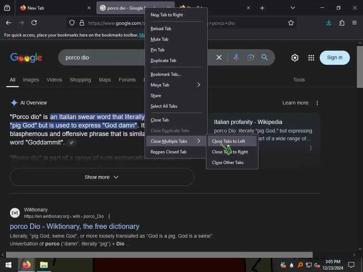
Task: Open search Tools button
Action: click(x=299, y=80)
